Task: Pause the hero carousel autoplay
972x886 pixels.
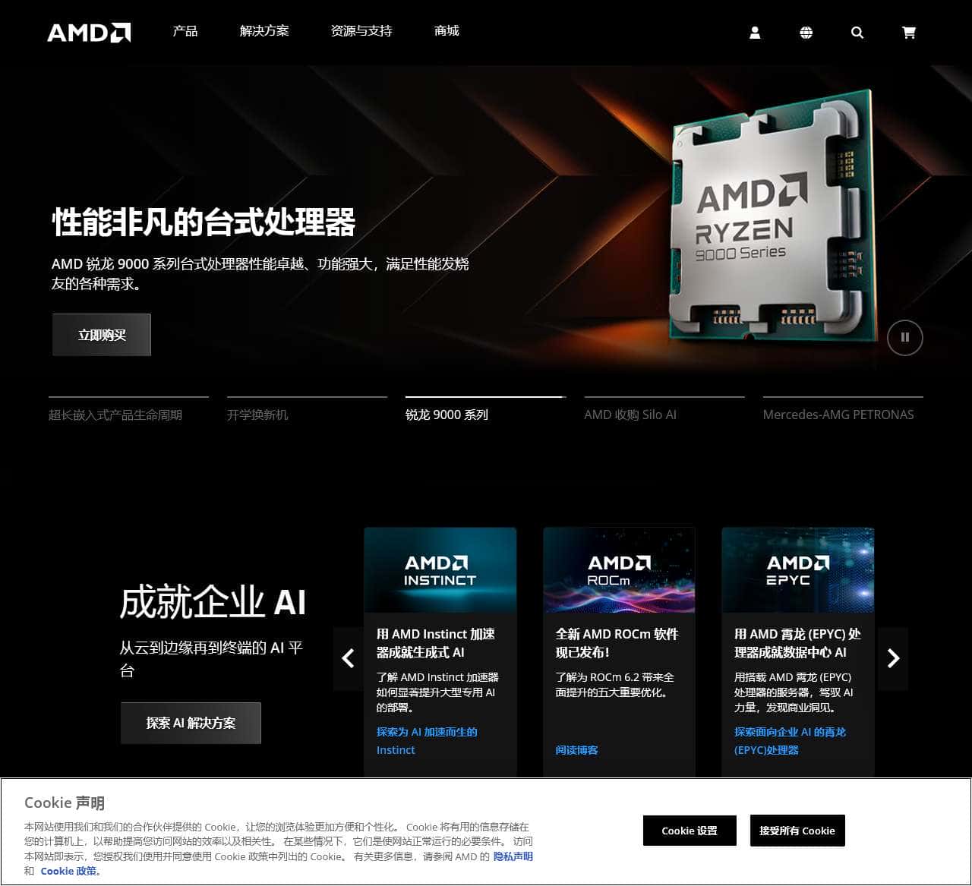Action: coord(904,337)
